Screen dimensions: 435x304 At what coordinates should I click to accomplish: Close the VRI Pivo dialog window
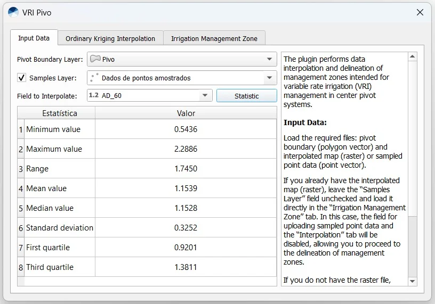pyautogui.click(x=420, y=12)
